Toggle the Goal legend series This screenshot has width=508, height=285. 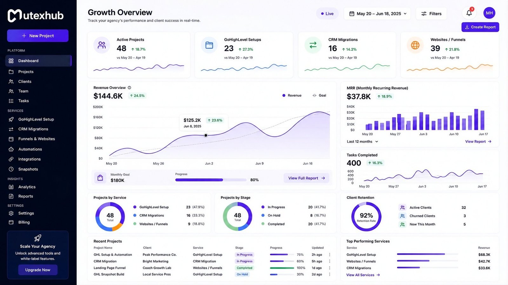click(319, 95)
